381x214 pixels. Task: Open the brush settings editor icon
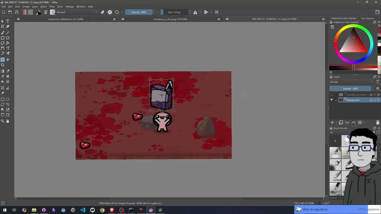coord(46,12)
